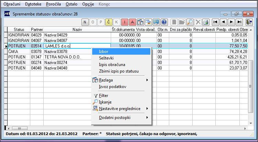Click the Dni za plačilo column header
The image size is (258, 142).
click(181, 30)
